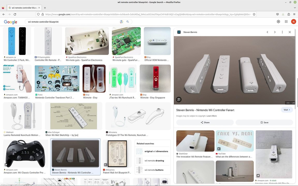Open the first SparkFun Wii-mote guts thumbnail
The height and width of the screenshot is (186, 298).
click(x=87, y=41)
